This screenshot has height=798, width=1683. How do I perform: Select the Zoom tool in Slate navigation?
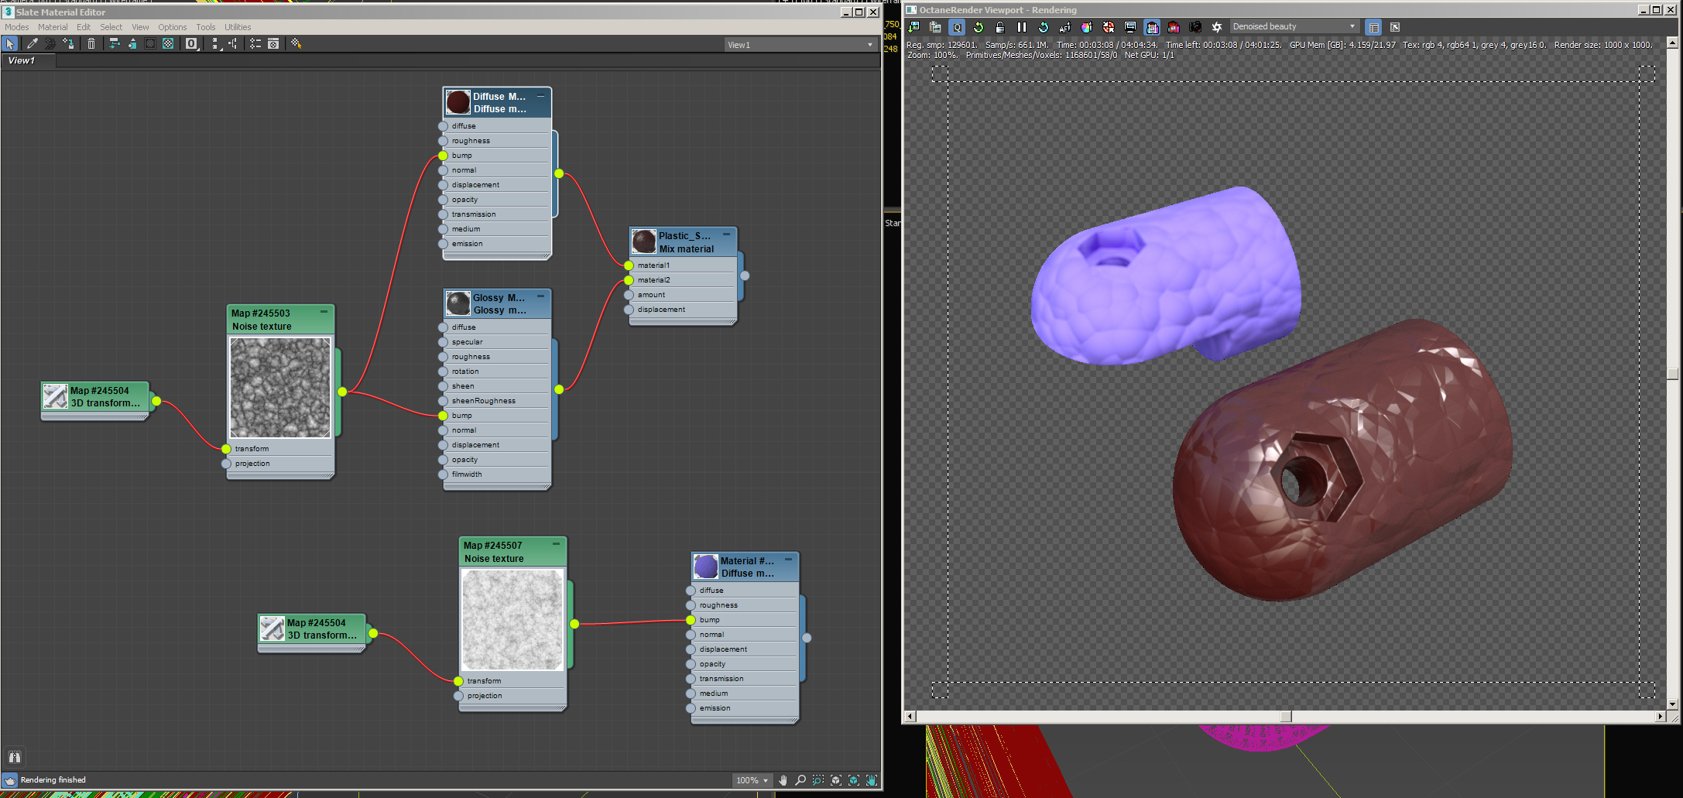pos(800,780)
